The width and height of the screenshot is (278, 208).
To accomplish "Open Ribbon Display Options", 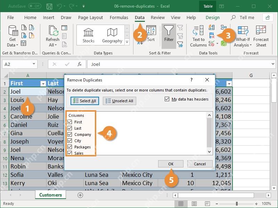I will (x=221, y=6).
